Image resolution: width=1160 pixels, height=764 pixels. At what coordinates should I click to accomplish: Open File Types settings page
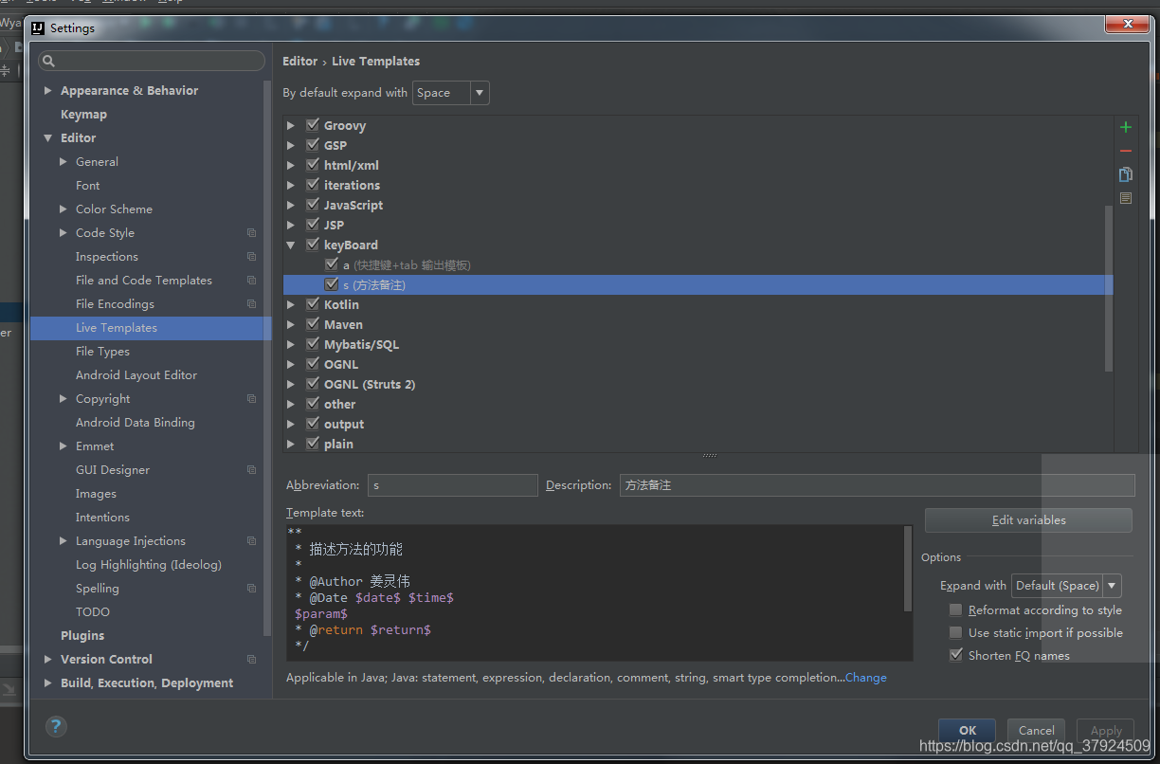[x=102, y=352]
